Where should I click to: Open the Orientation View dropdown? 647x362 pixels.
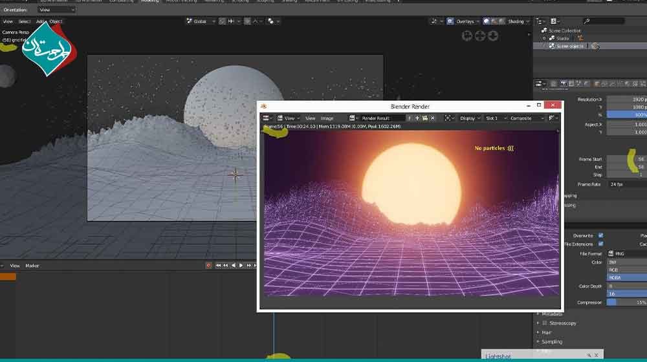coord(56,10)
